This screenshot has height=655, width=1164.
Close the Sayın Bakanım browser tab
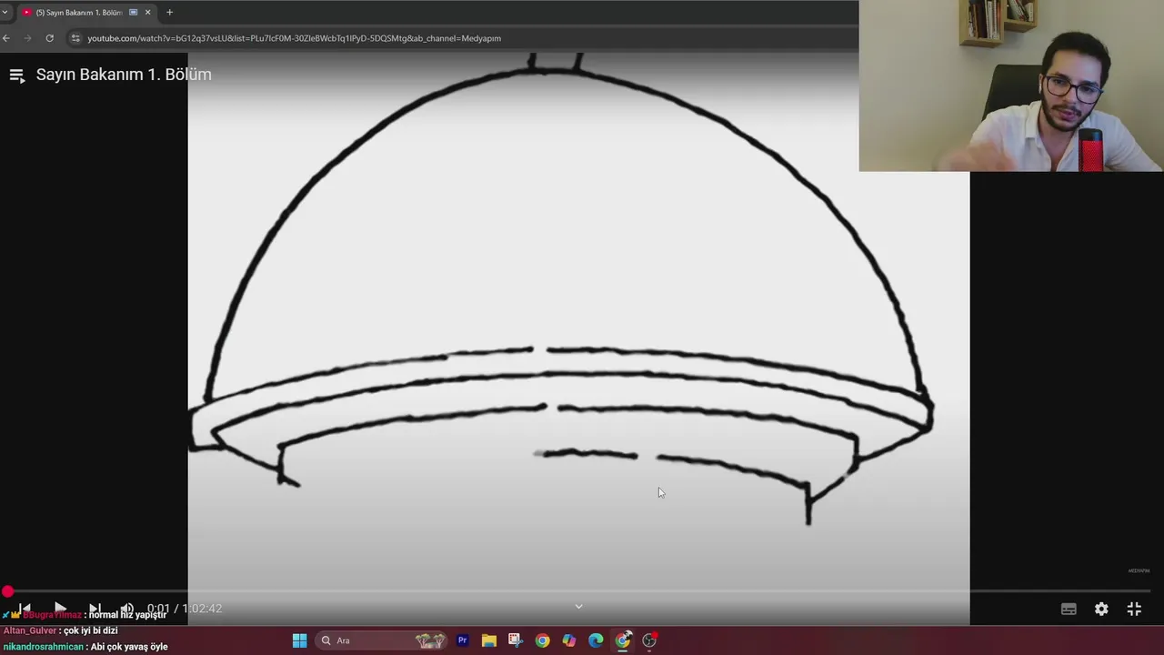(x=147, y=13)
